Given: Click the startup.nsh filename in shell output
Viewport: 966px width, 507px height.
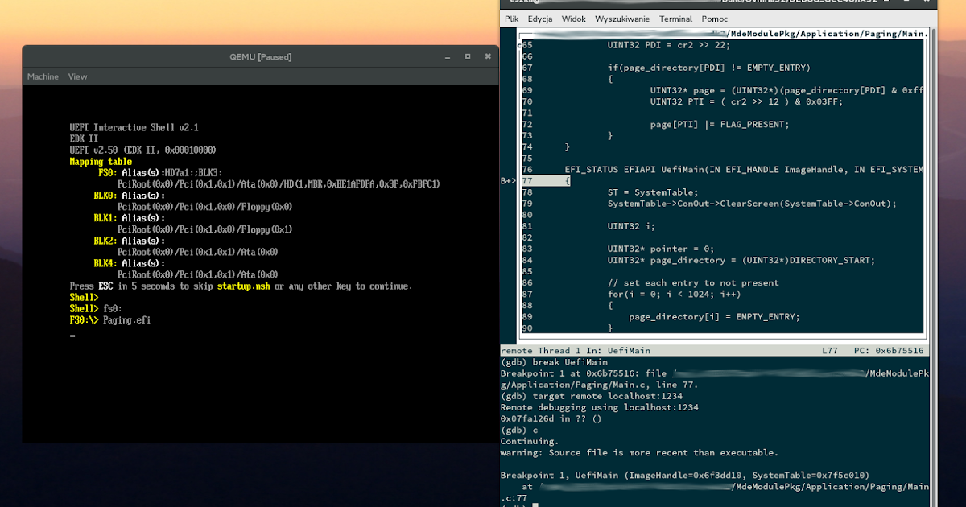Looking at the screenshot, I should pos(243,286).
